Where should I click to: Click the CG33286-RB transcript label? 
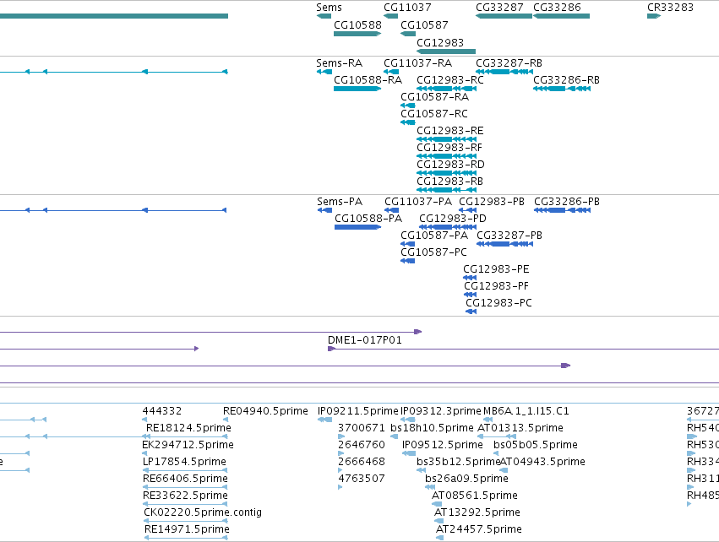click(566, 80)
